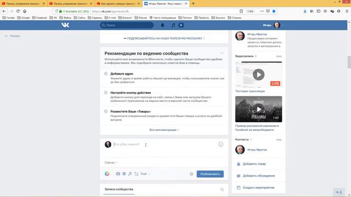The image size is (351, 197).
Task: Open the Yandex bookmarks folder
Action: 9,18
